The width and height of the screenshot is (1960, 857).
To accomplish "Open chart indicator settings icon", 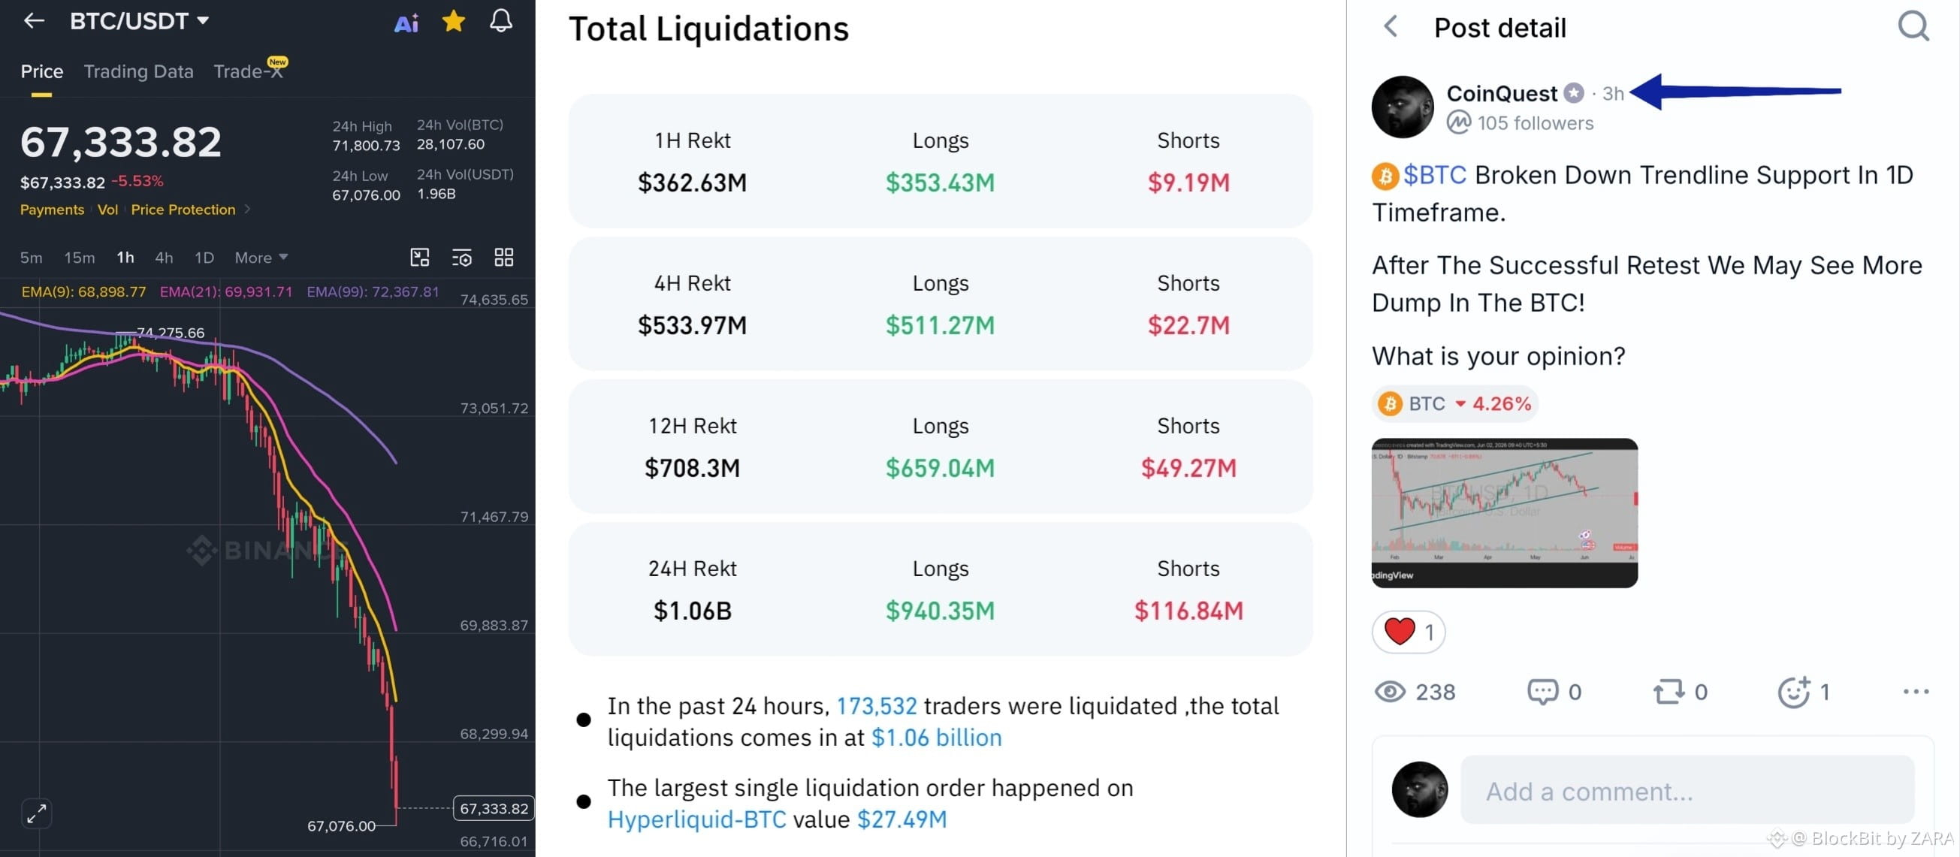I will point(462,258).
